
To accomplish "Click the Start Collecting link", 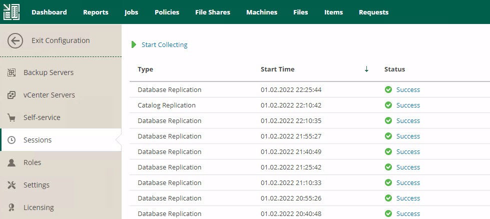I will click(164, 44).
